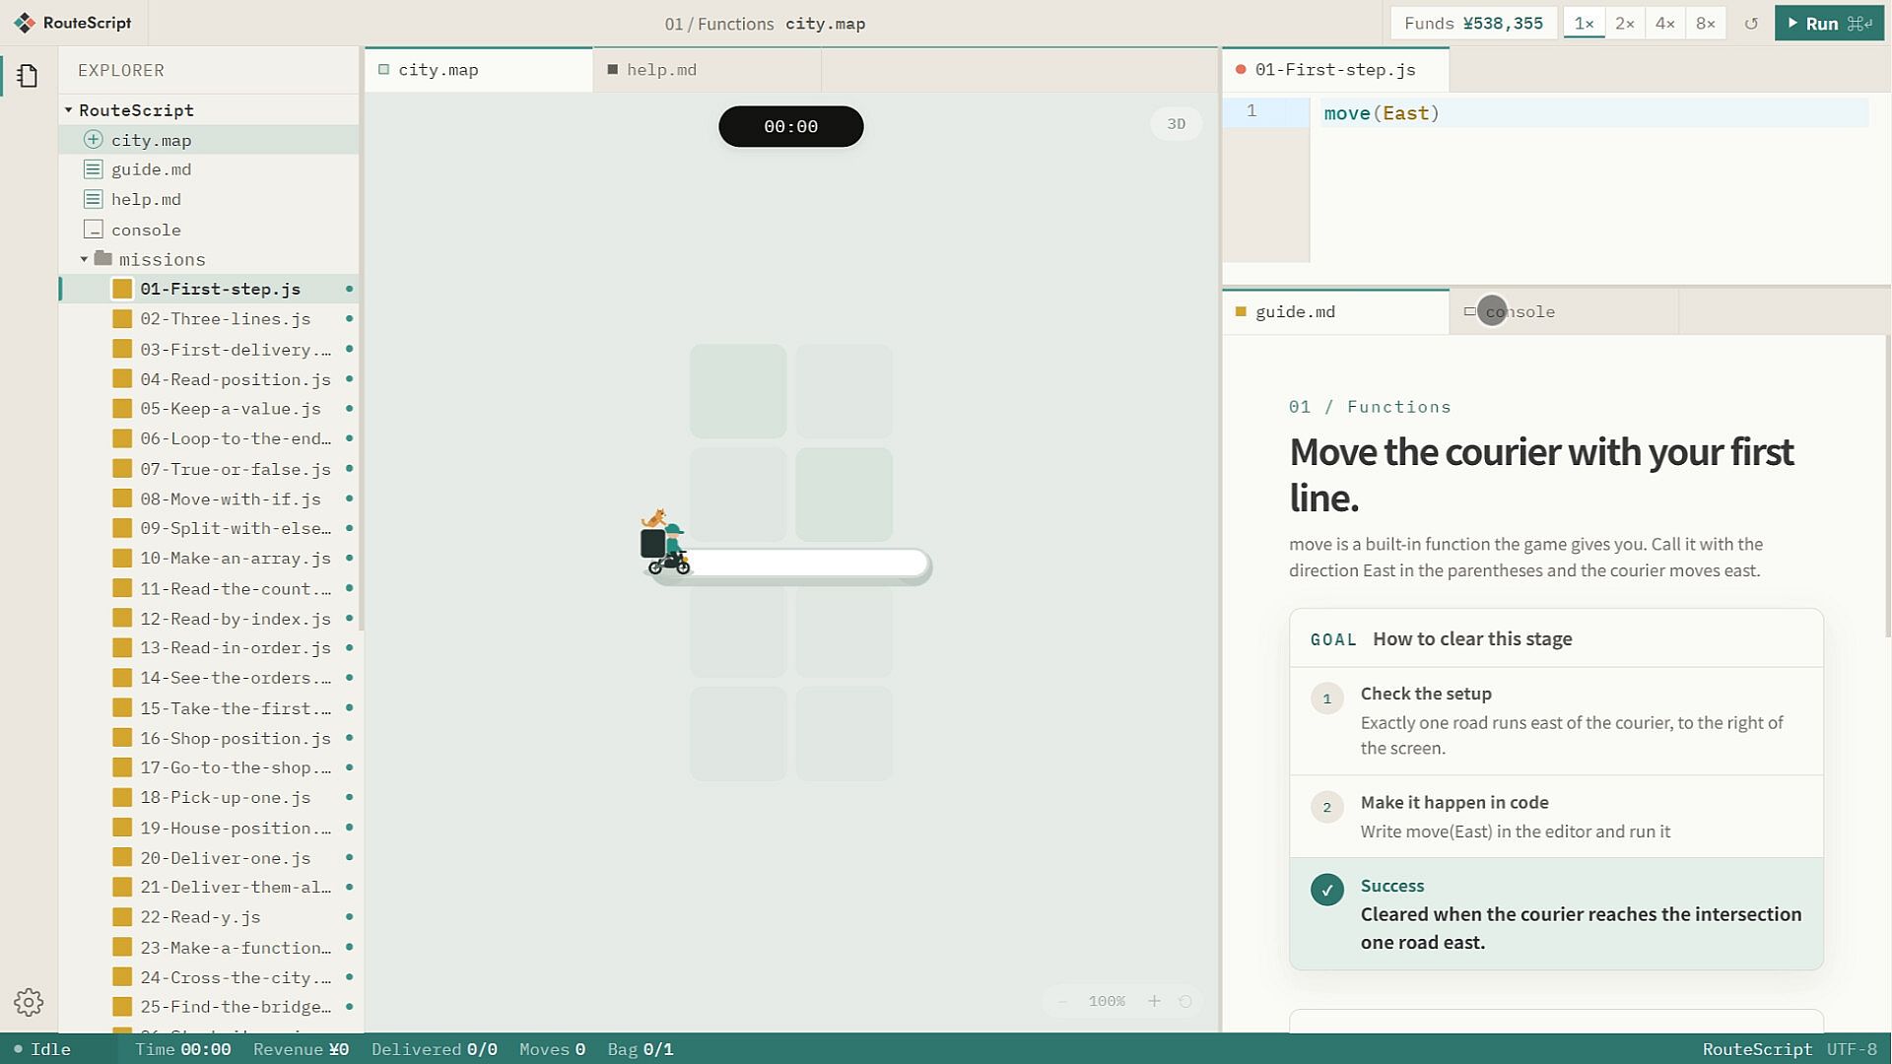Click the Bag 0/1 status bar entry

[641, 1049]
